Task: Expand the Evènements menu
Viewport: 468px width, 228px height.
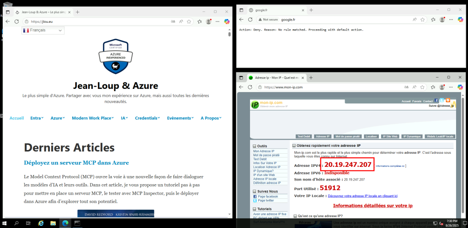Action: 180,118
